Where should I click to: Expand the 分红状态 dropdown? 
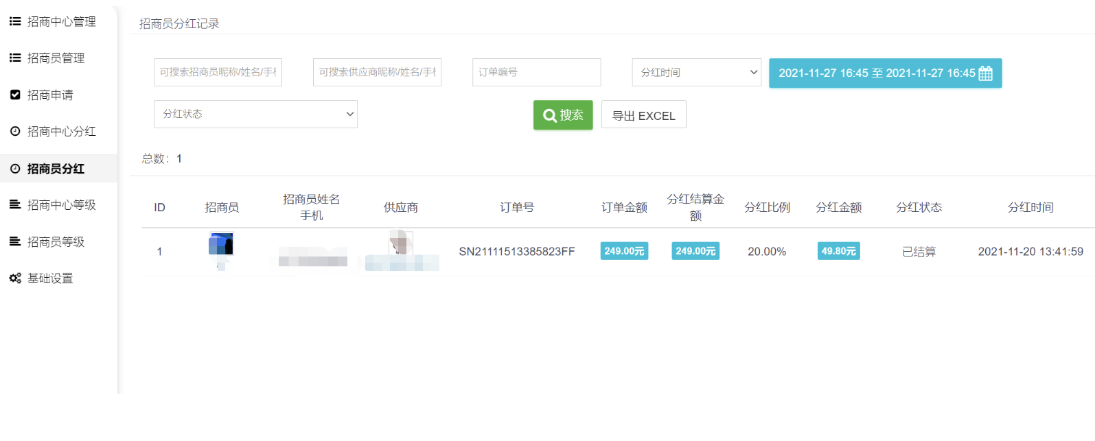[x=255, y=114]
